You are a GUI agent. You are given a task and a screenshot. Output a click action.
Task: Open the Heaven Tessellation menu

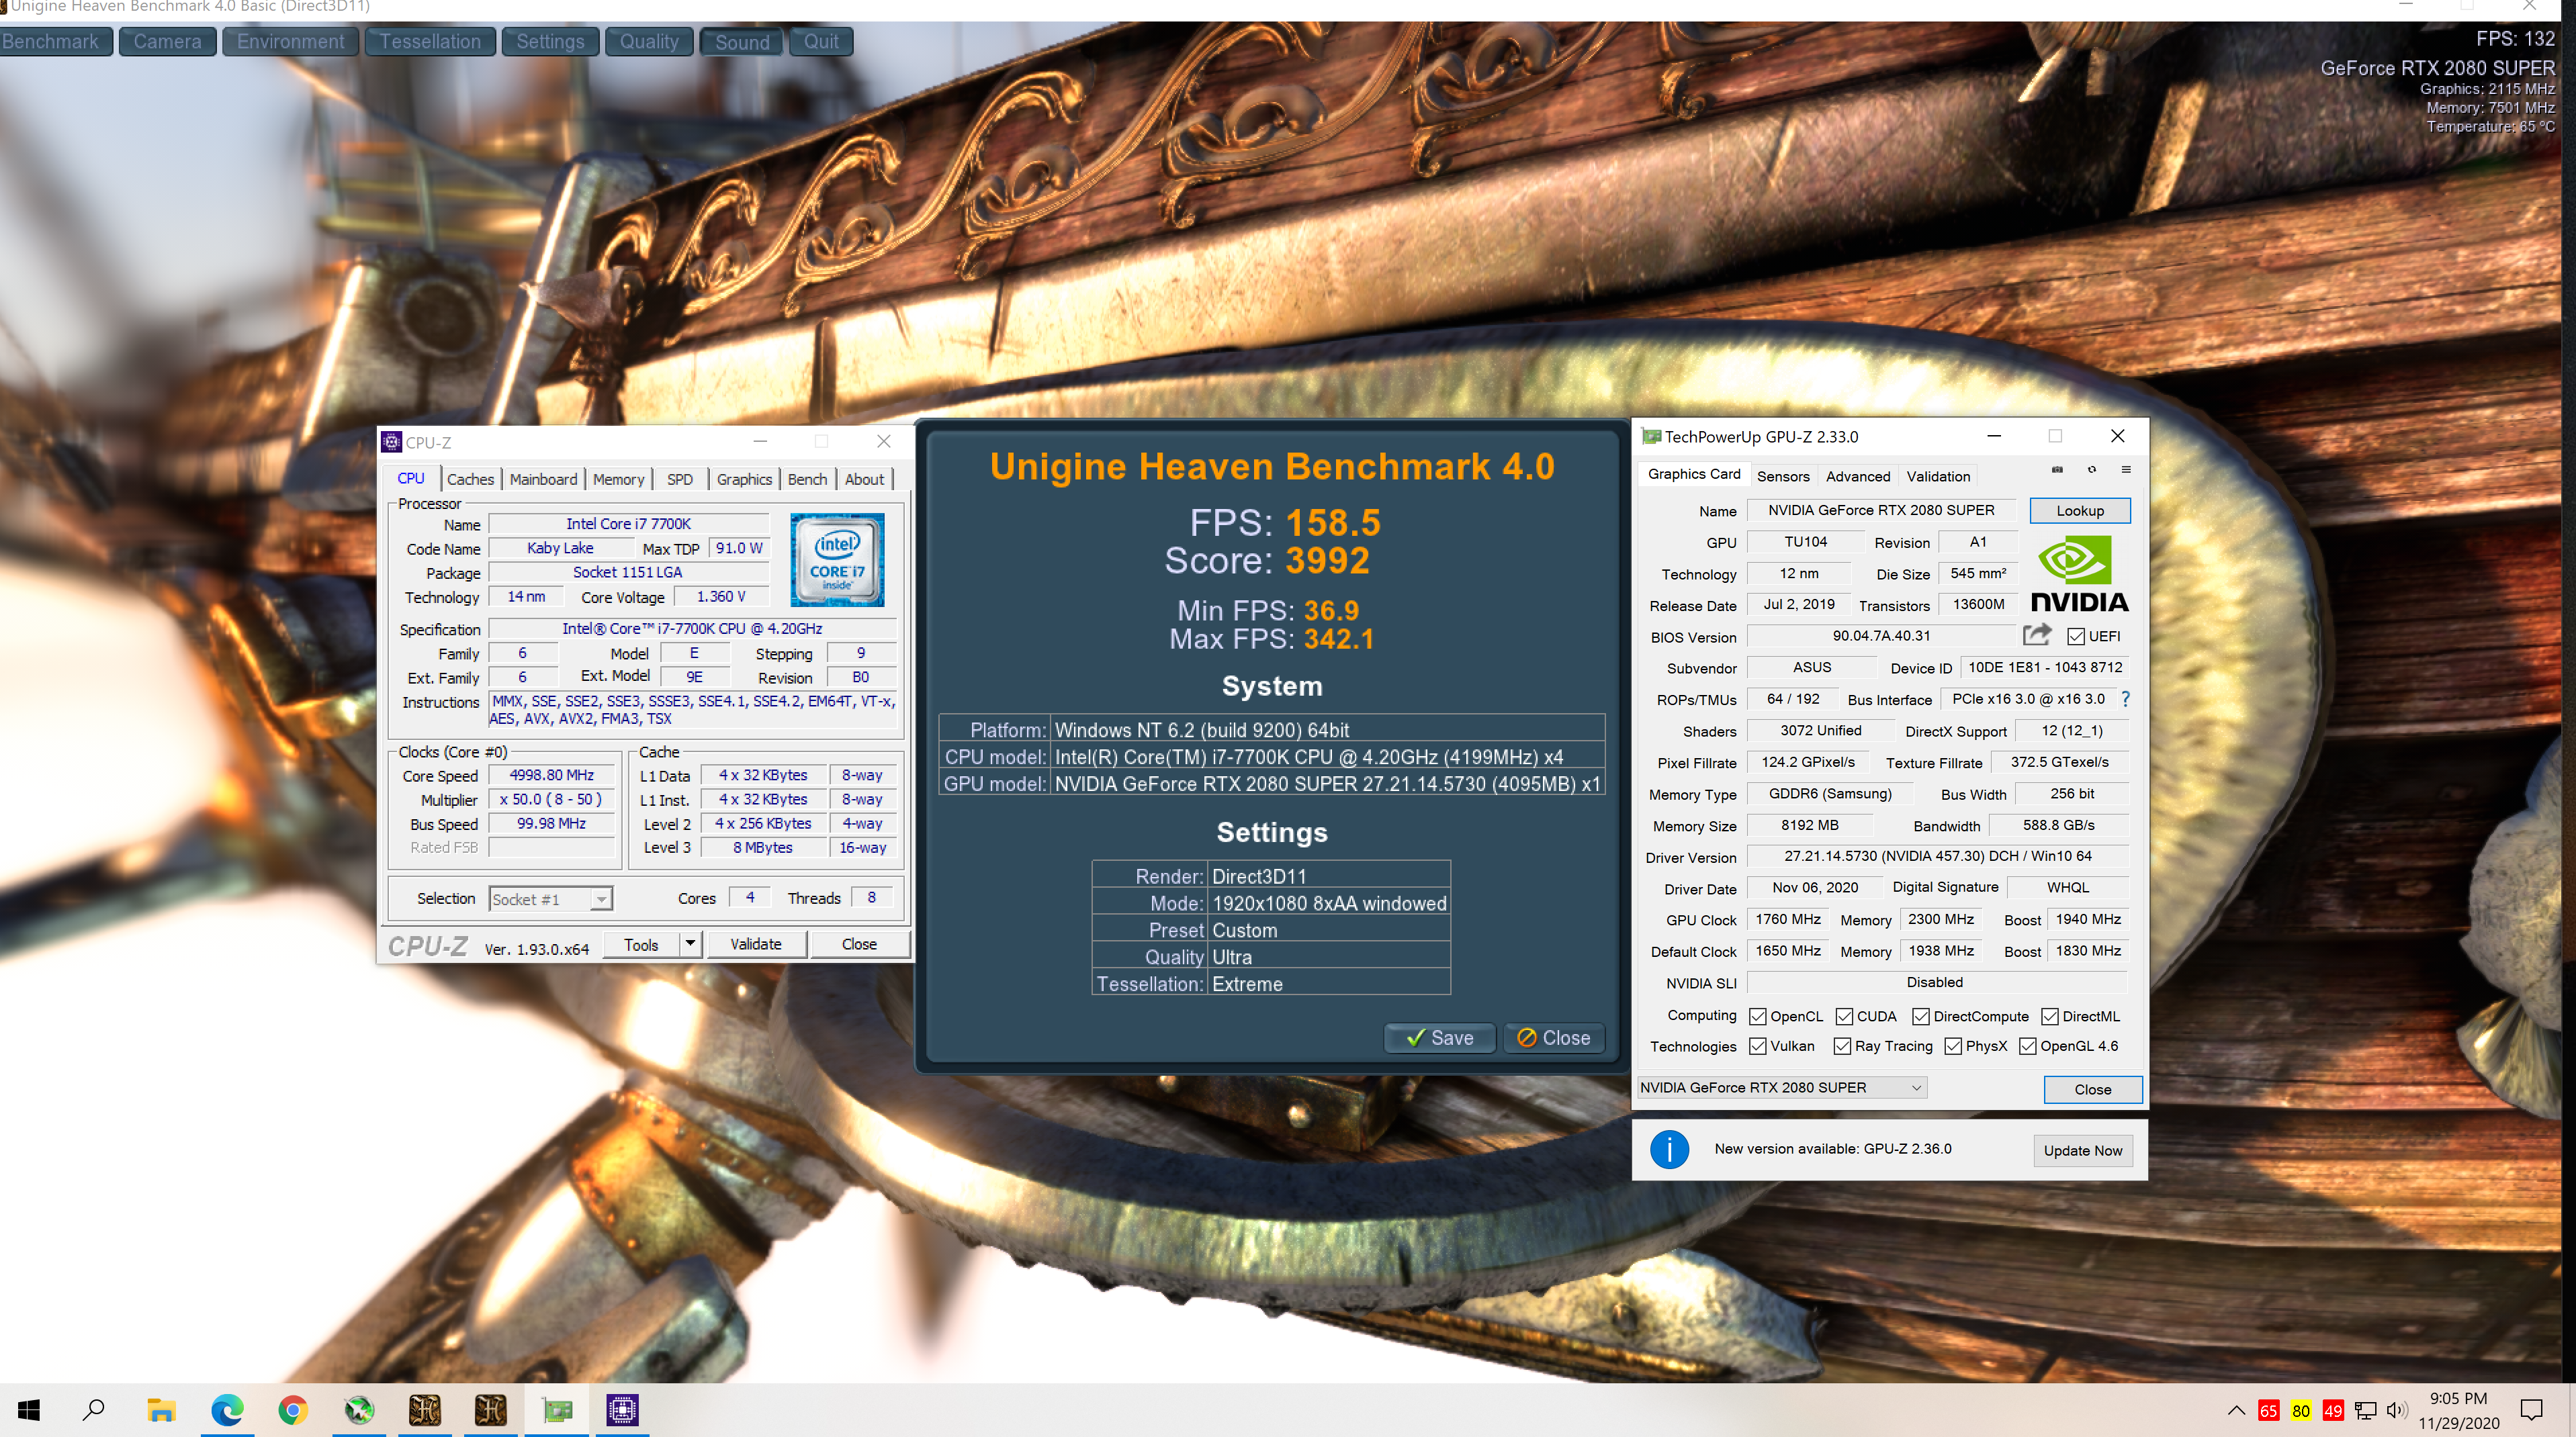point(430,42)
